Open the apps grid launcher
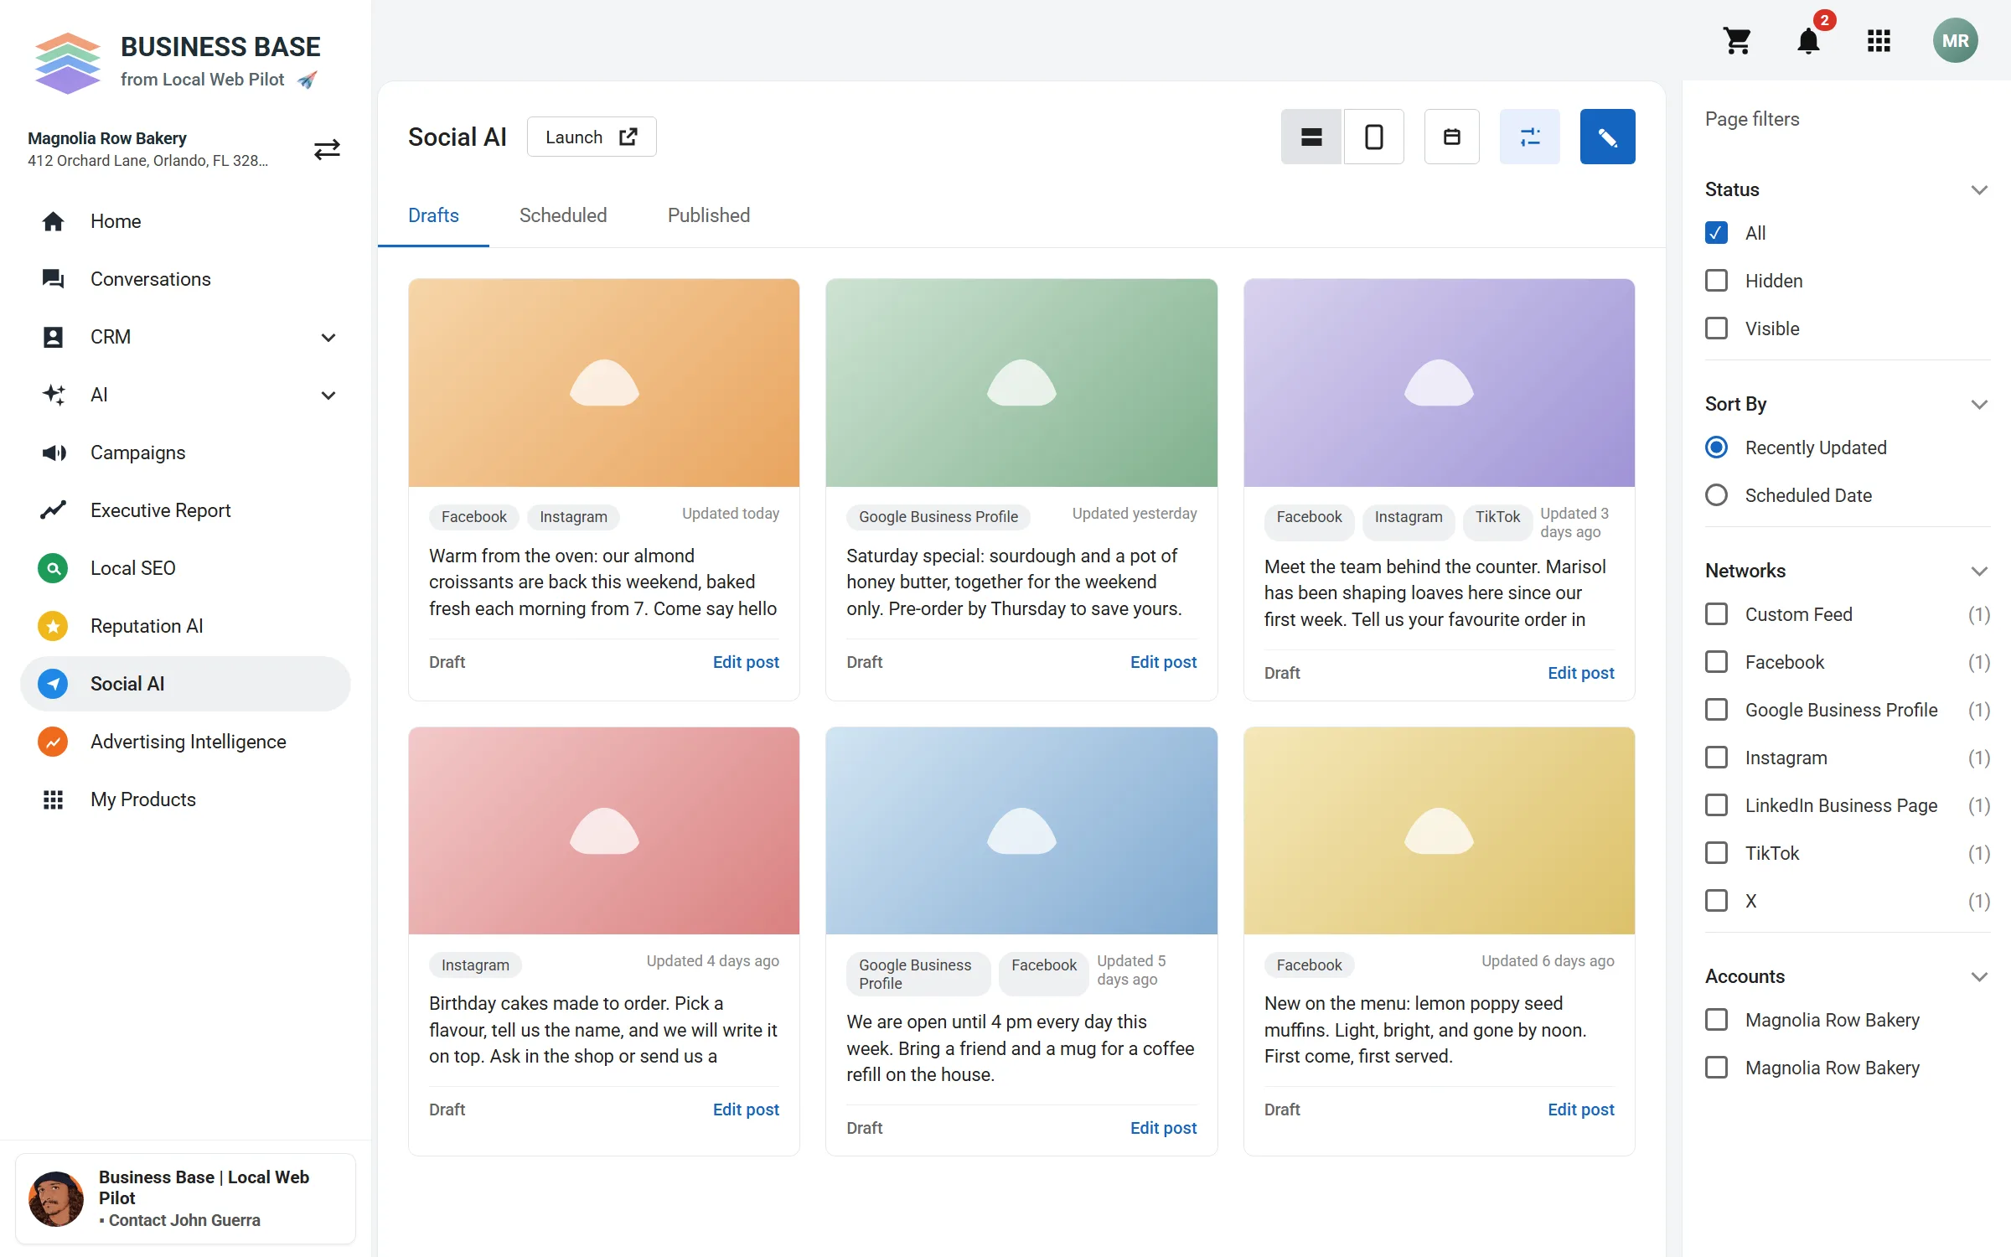Screen dimensions: 2011x1257 click(x=1879, y=41)
